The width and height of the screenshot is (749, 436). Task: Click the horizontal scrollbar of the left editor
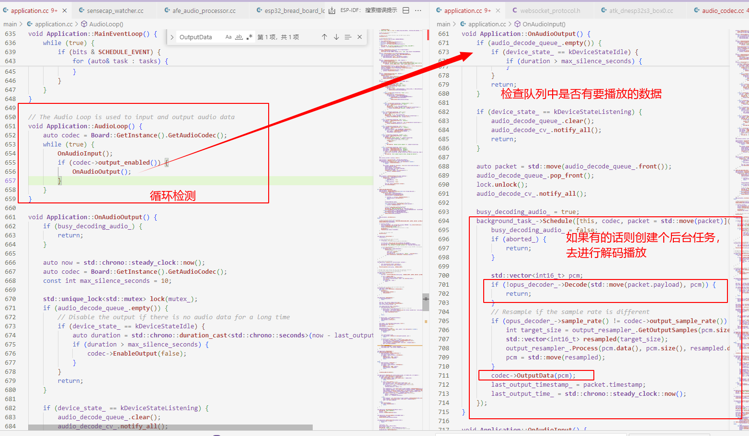tap(170, 427)
